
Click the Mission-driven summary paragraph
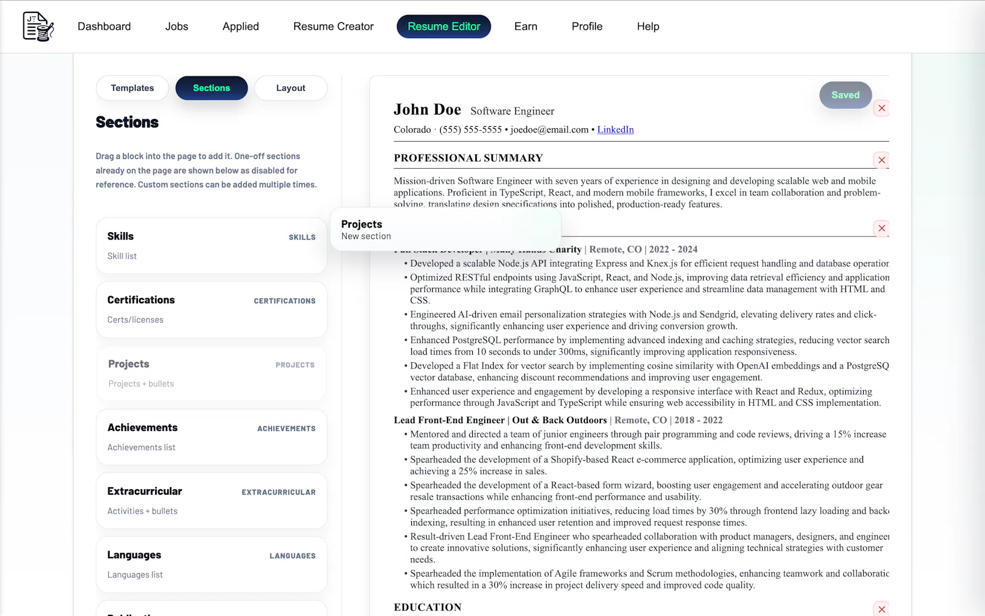[637, 193]
